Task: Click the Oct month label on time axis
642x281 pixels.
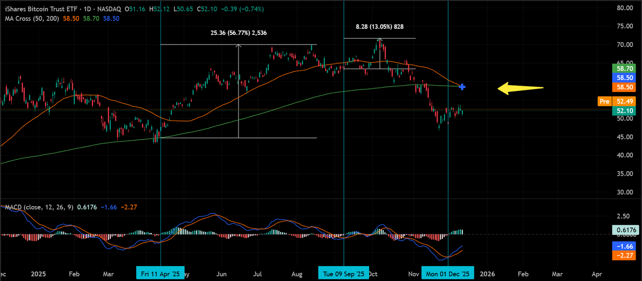Action: click(374, 274)
